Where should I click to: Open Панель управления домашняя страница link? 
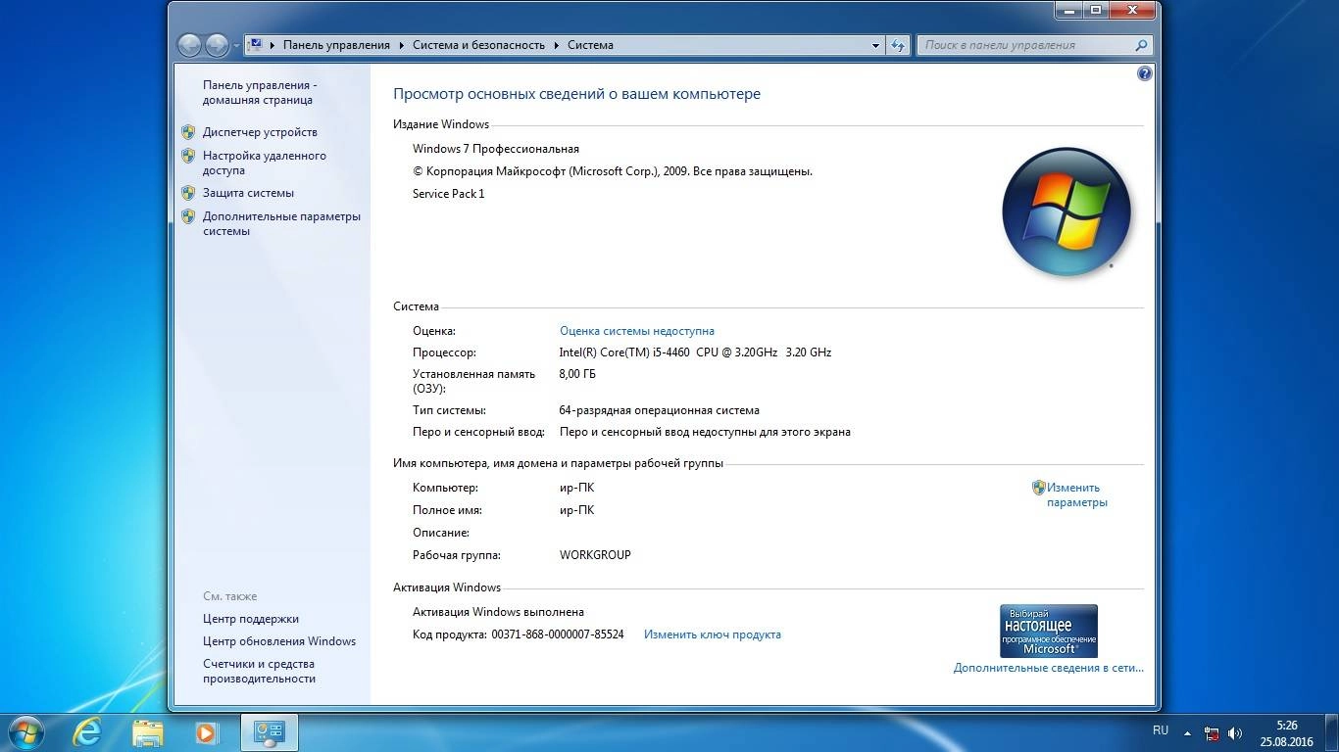point(260,92)
